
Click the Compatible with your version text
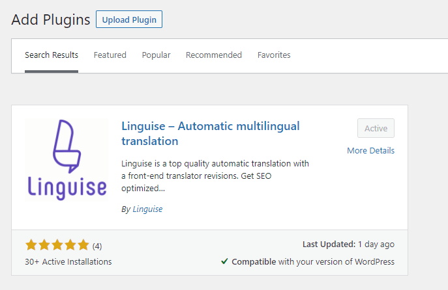313,262
